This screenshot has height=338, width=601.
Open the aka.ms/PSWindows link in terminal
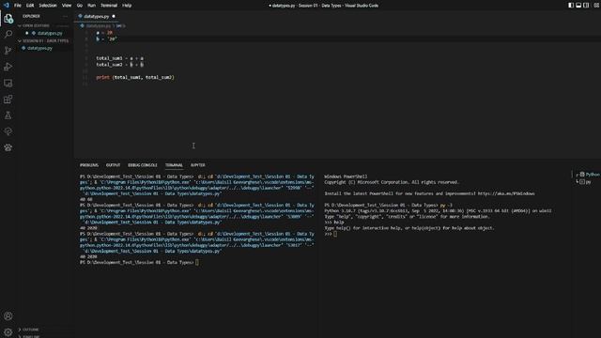(506, 193)
